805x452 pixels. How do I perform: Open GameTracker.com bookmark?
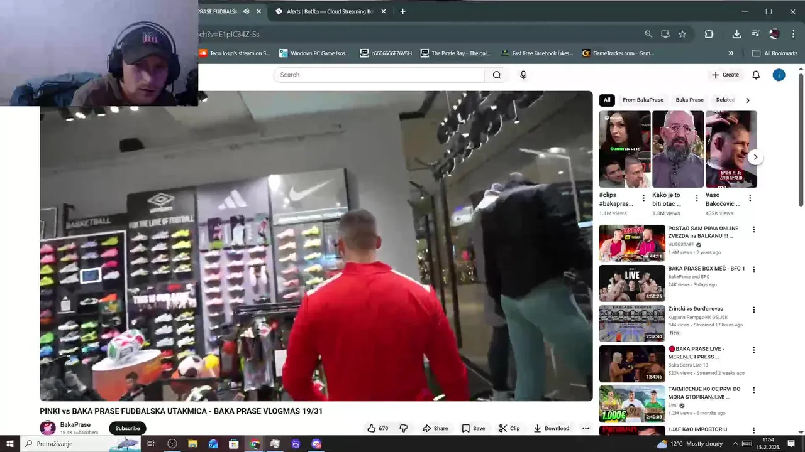(618, 53)
